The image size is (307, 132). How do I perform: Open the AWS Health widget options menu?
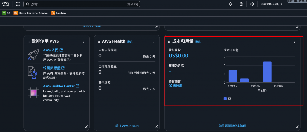[x=154, y=41]
